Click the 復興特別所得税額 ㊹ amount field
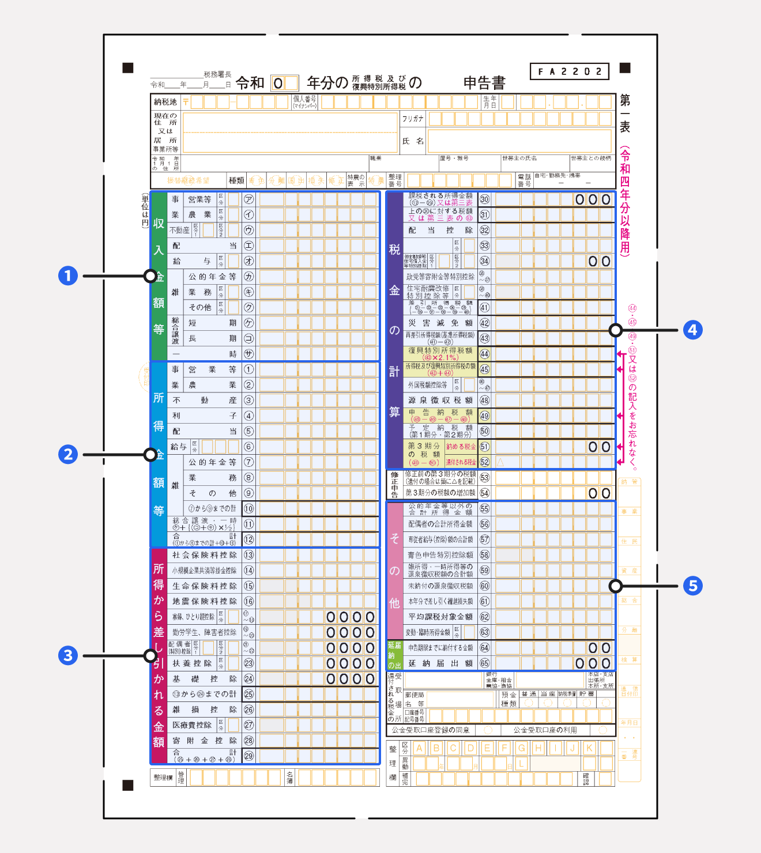This screenshot has height=853, width=761. (555, 354)
